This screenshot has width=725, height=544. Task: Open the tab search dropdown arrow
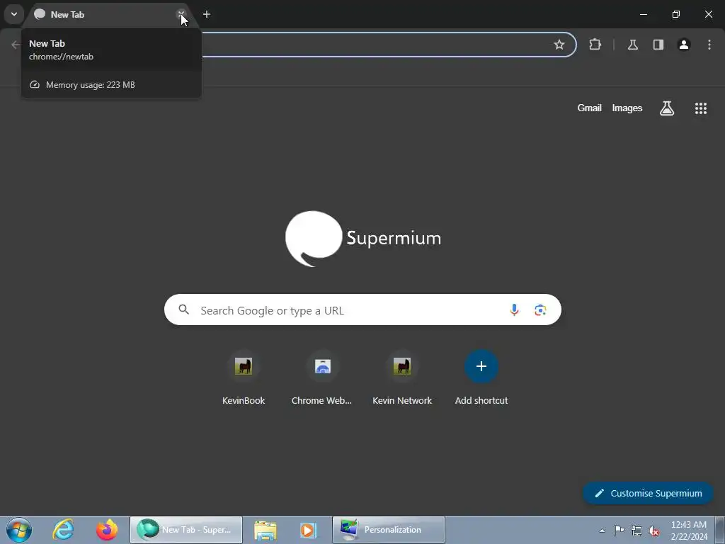click(x=14, y=14)
